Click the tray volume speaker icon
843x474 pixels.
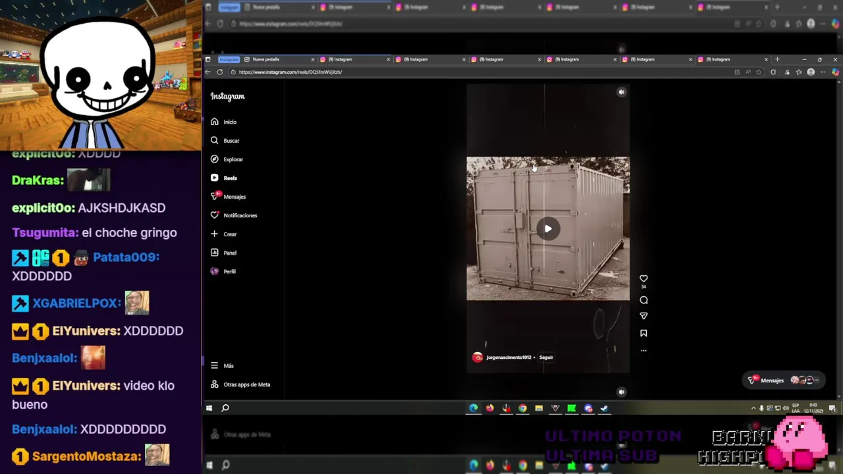coord(786,408)
